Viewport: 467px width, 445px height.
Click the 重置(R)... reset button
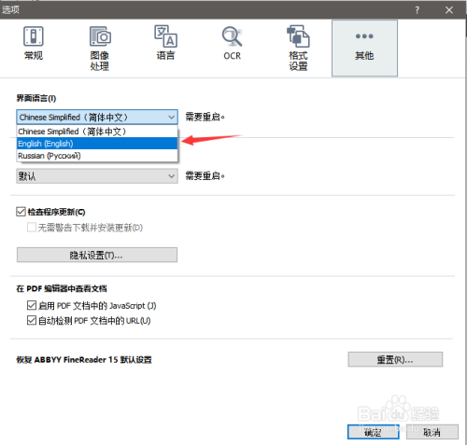pyautogui.click(x=395, y=359)
